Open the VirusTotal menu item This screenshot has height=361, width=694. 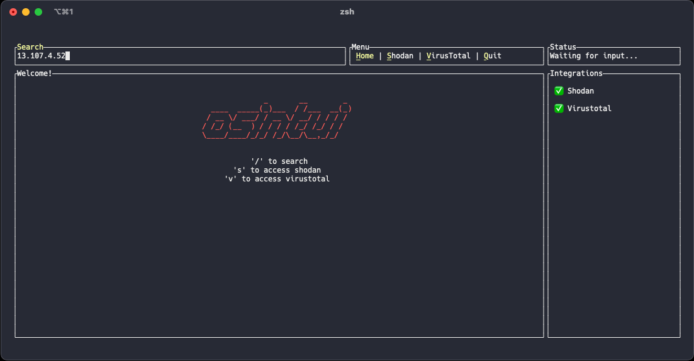pyautogui.click(x=449, y=56)
